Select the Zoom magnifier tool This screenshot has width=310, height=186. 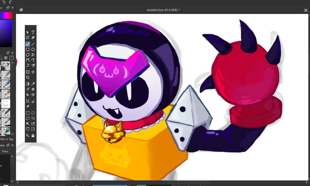click(x=27, y=135)
